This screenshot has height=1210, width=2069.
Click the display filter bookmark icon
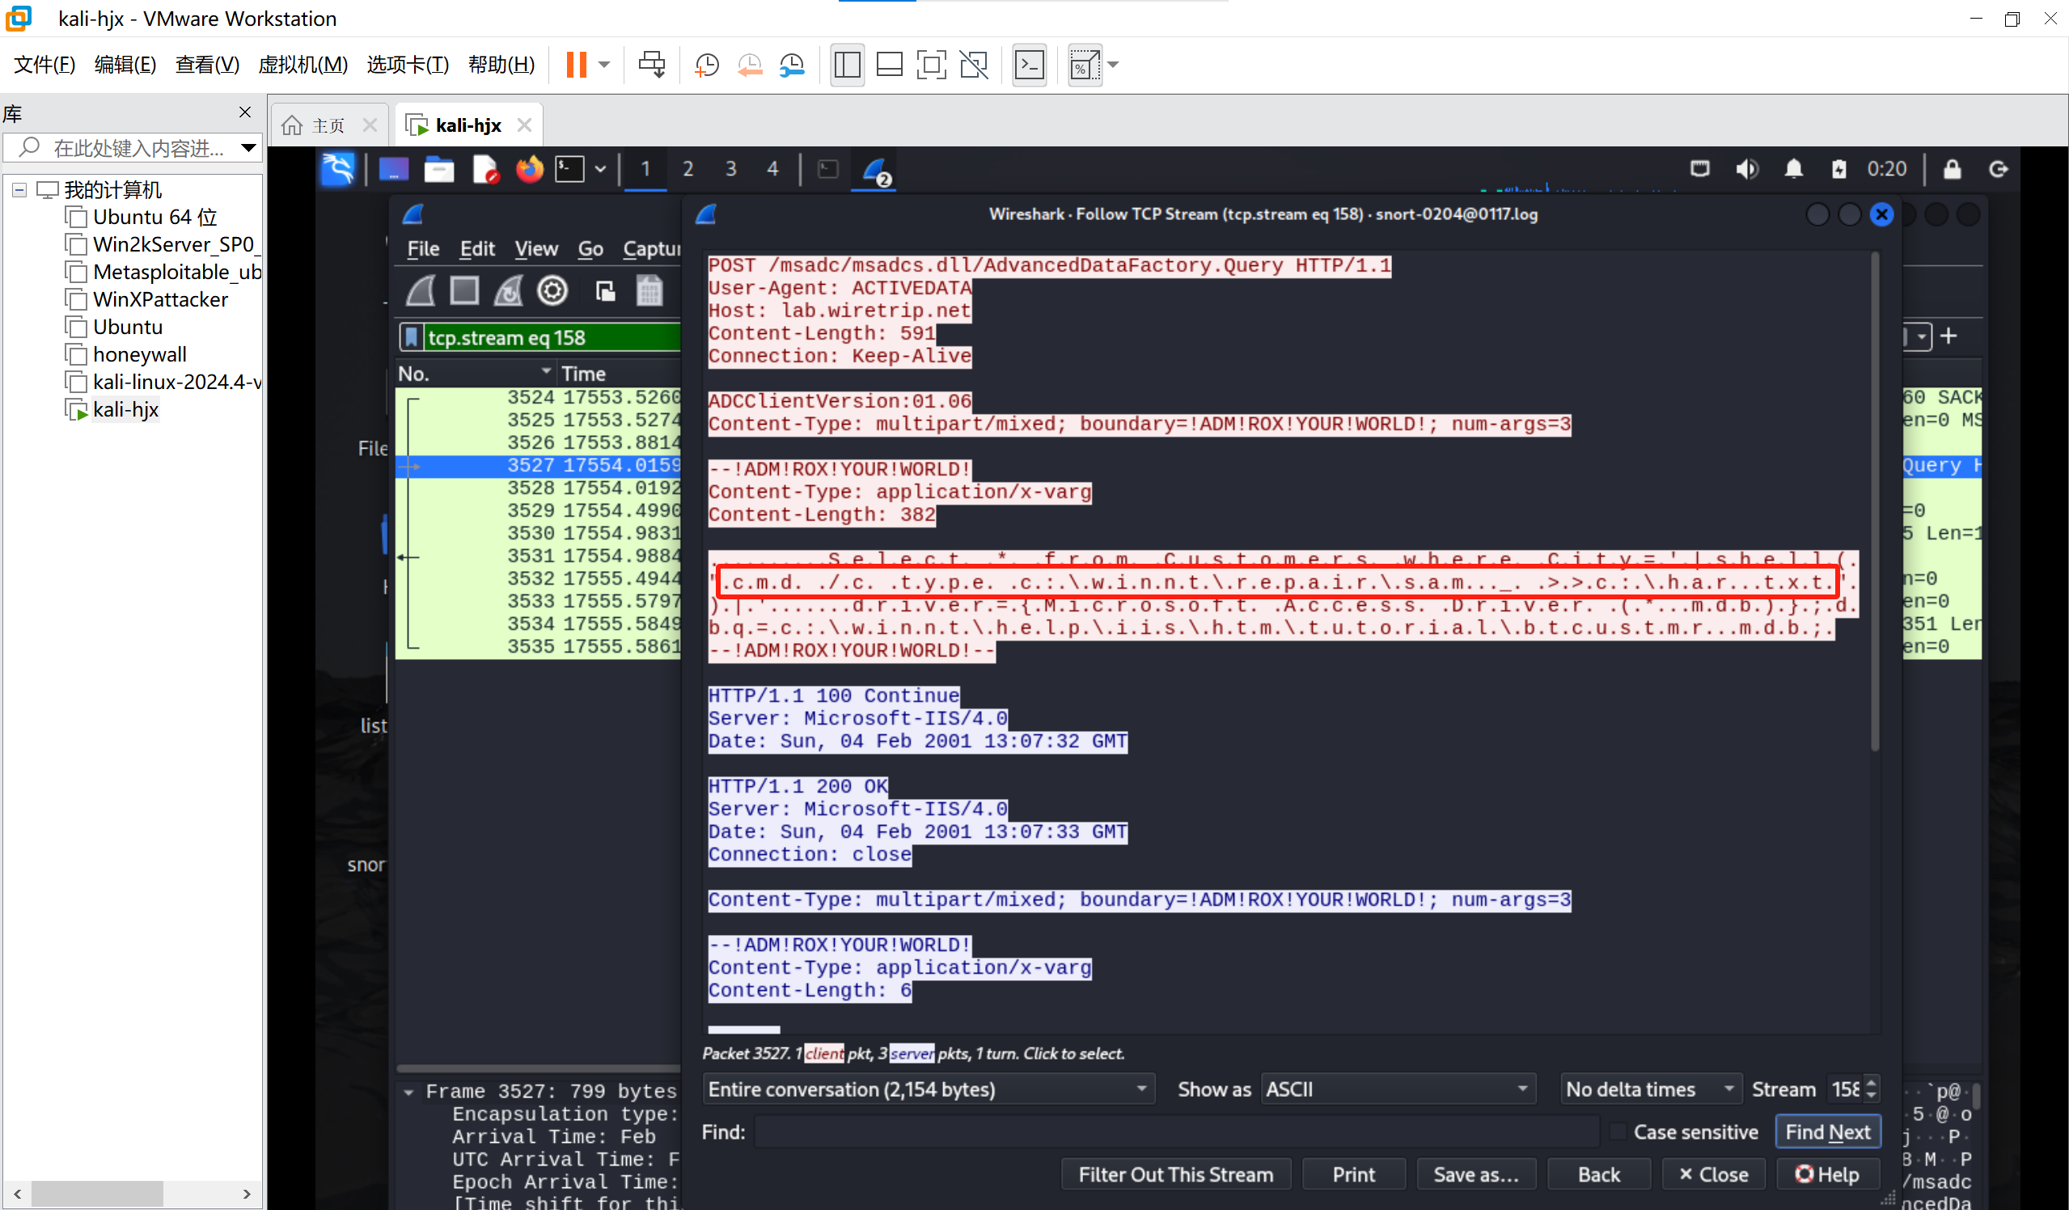click(x=412, y=337)
